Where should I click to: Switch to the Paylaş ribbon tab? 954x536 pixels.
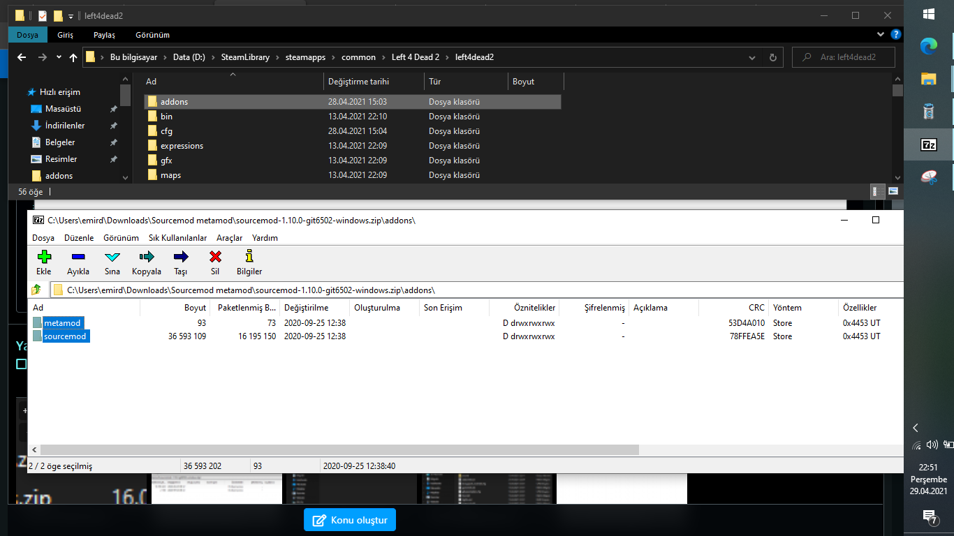(104, 35)
